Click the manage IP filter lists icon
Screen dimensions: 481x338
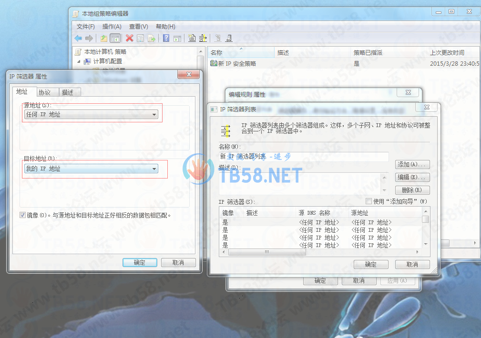click(x=203, y=39)
